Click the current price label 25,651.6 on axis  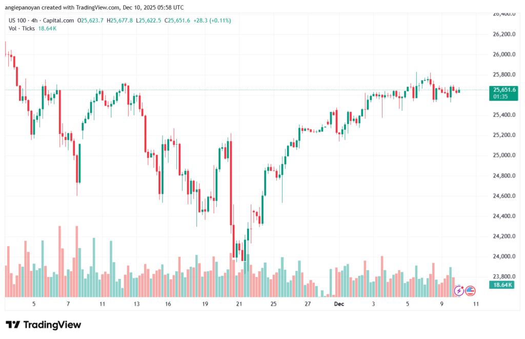(x=503, y=89)
